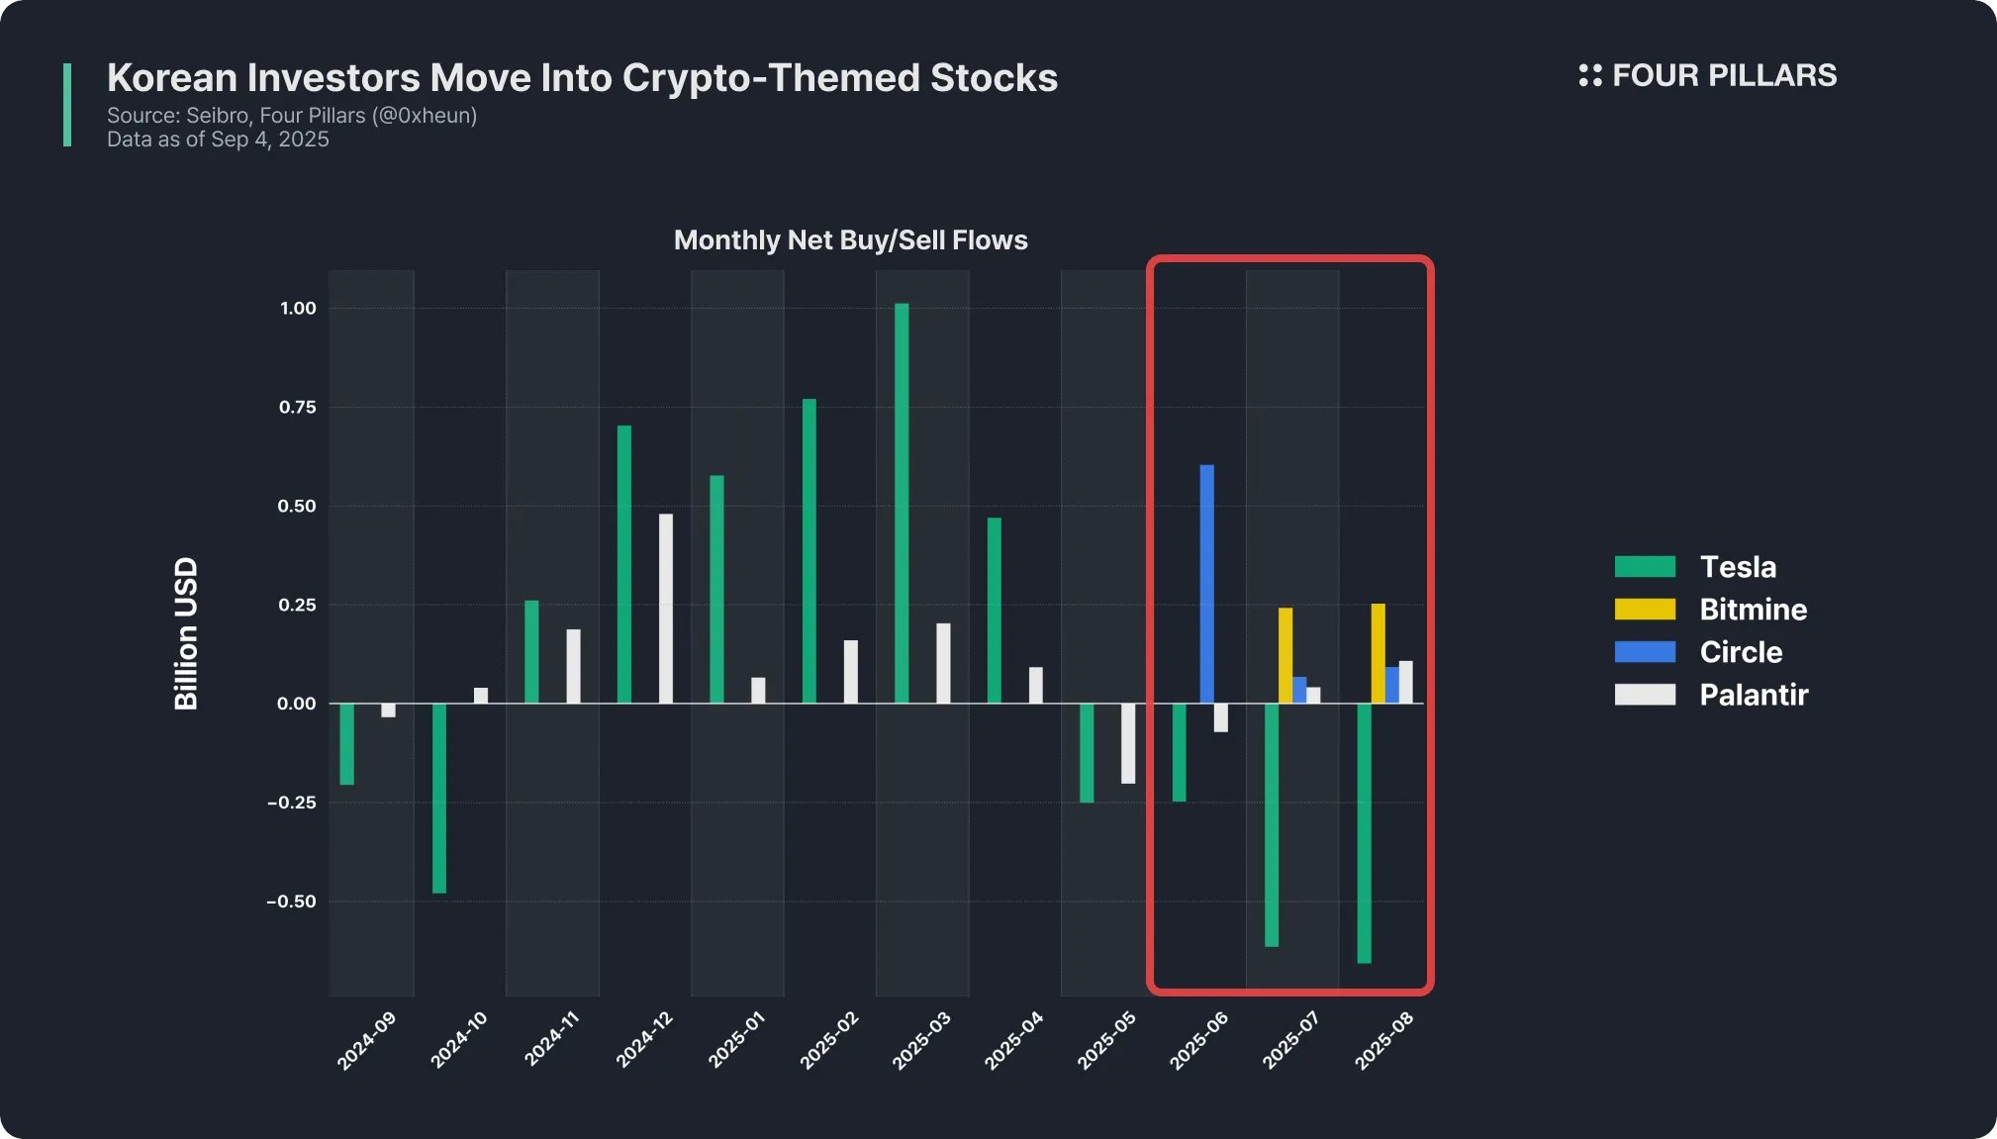Screen dimensions: 1997x1139
Task: Click the tallest green Tesla bar in 2025-03
Action: click(x=902, y=503)
